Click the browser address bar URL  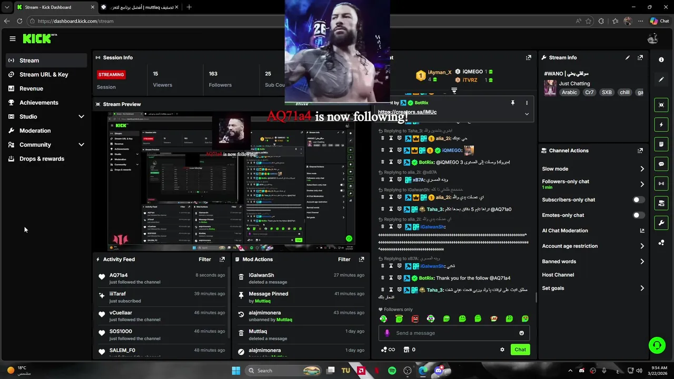[76, 21]
